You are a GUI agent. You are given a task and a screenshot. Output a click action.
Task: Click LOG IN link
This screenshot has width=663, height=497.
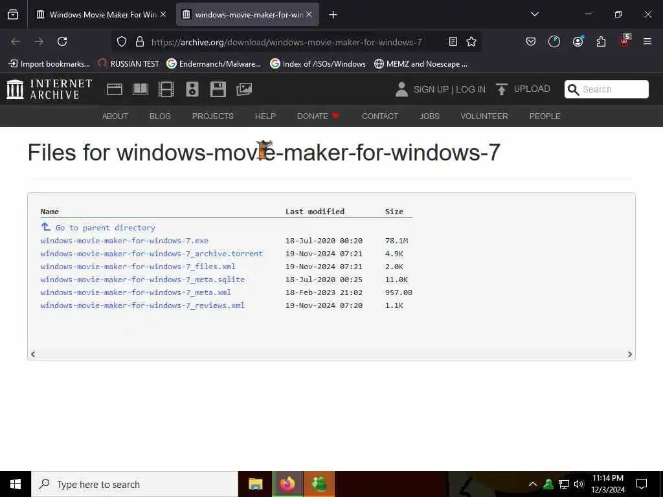tap(471, 89)
